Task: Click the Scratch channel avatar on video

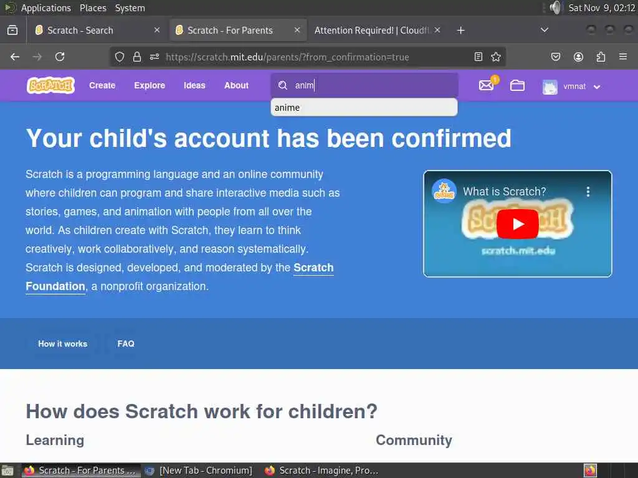Action: pyautogui.click(x=444, y=190)
